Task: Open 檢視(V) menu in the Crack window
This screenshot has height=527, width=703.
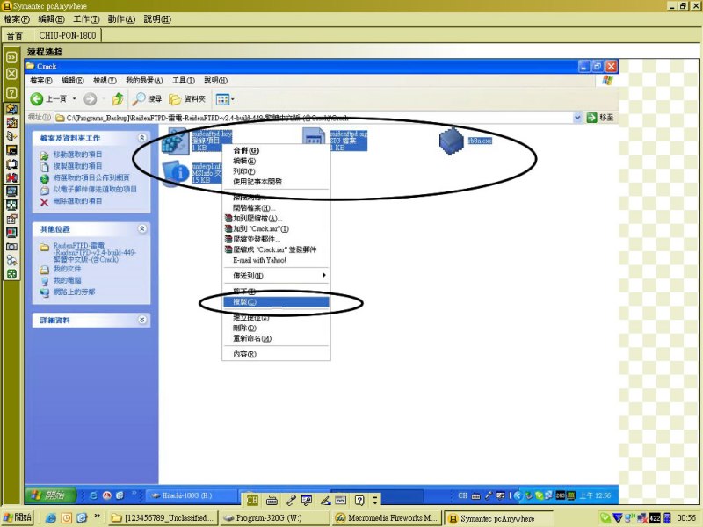Action: pyautogui.click(x=105, y=80)
